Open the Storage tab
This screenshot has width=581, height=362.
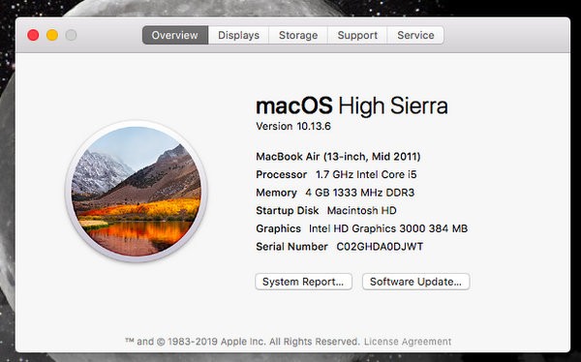pyautogui.click(x=298, y=35)
